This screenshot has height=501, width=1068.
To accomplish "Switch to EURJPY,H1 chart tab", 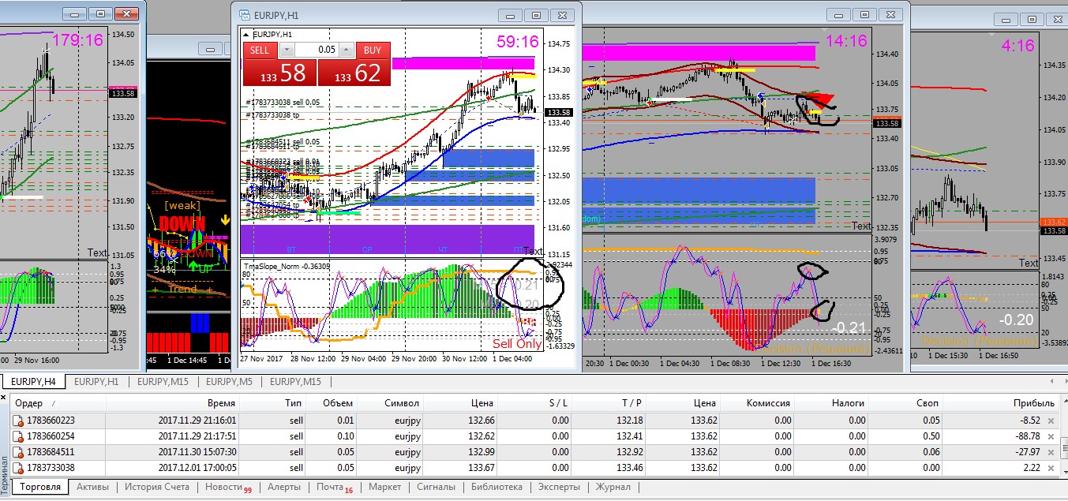I will [x=96, y=382].
